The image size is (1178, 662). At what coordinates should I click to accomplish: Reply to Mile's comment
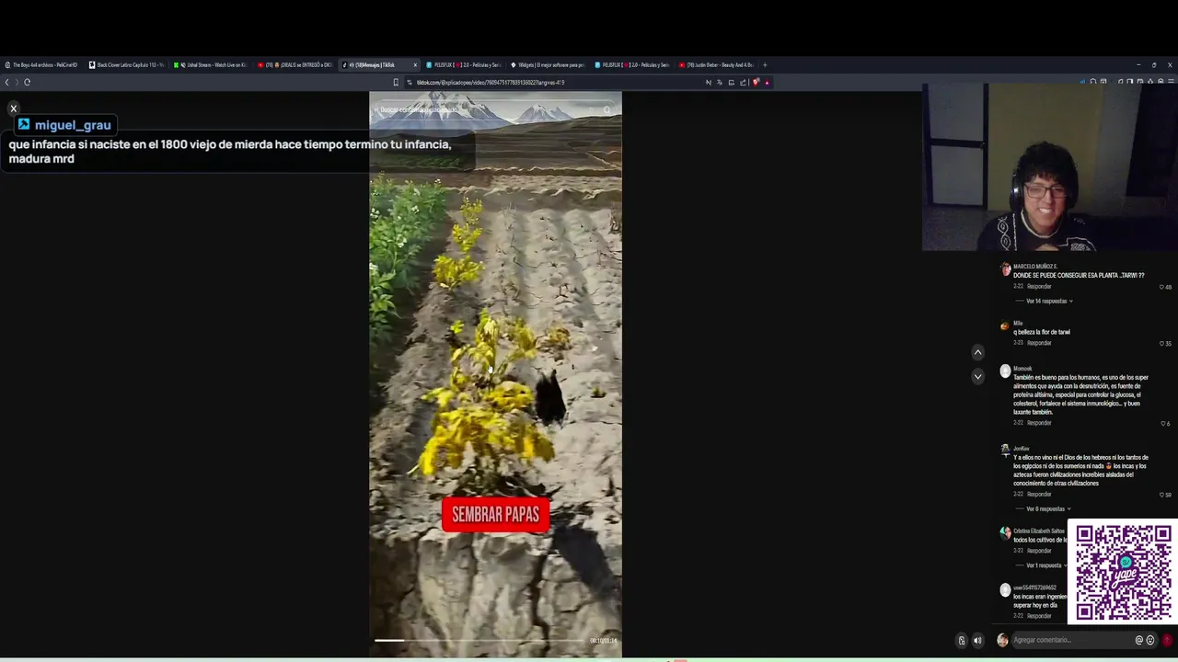(x=1039, y=343)
